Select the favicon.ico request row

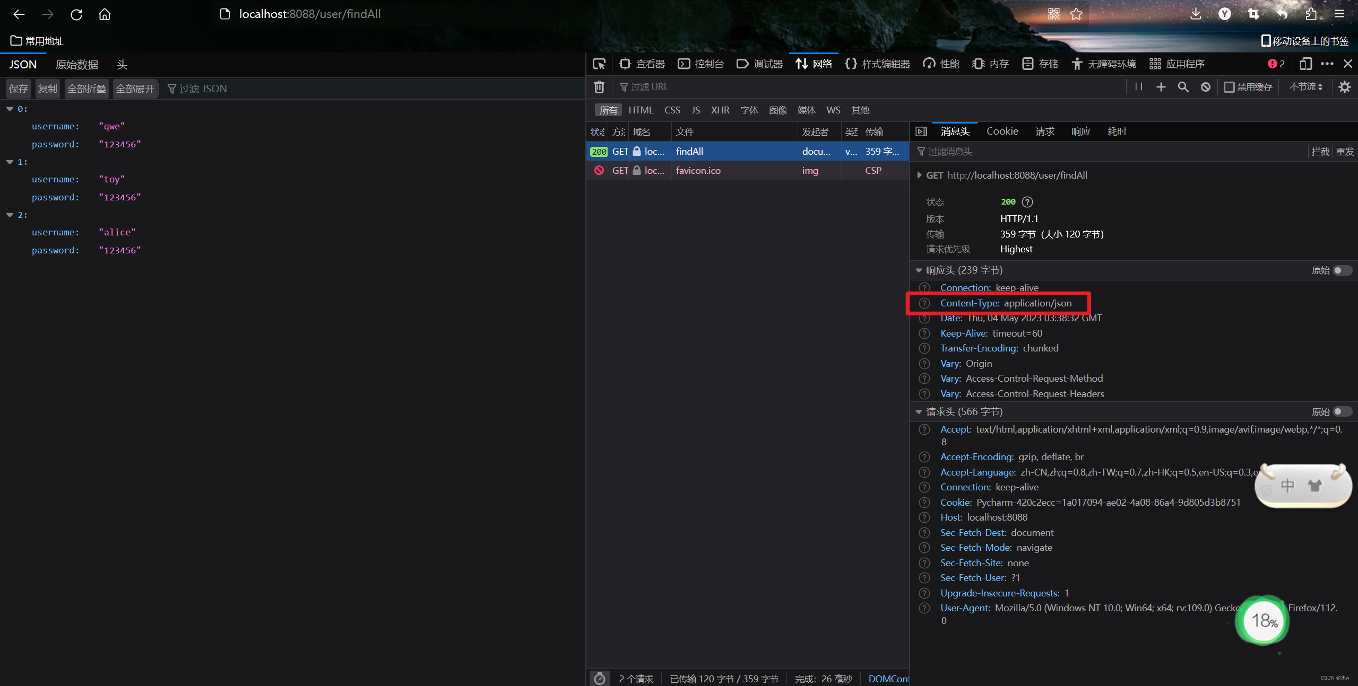pos(747,171)
